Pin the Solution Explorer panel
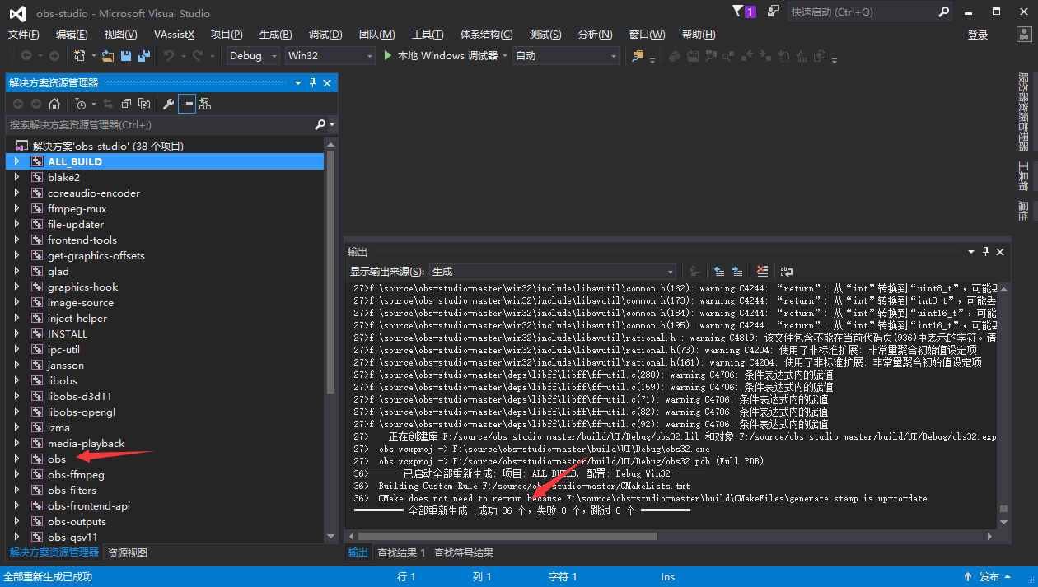This screenshot has height=587, width=1038. 312,83
